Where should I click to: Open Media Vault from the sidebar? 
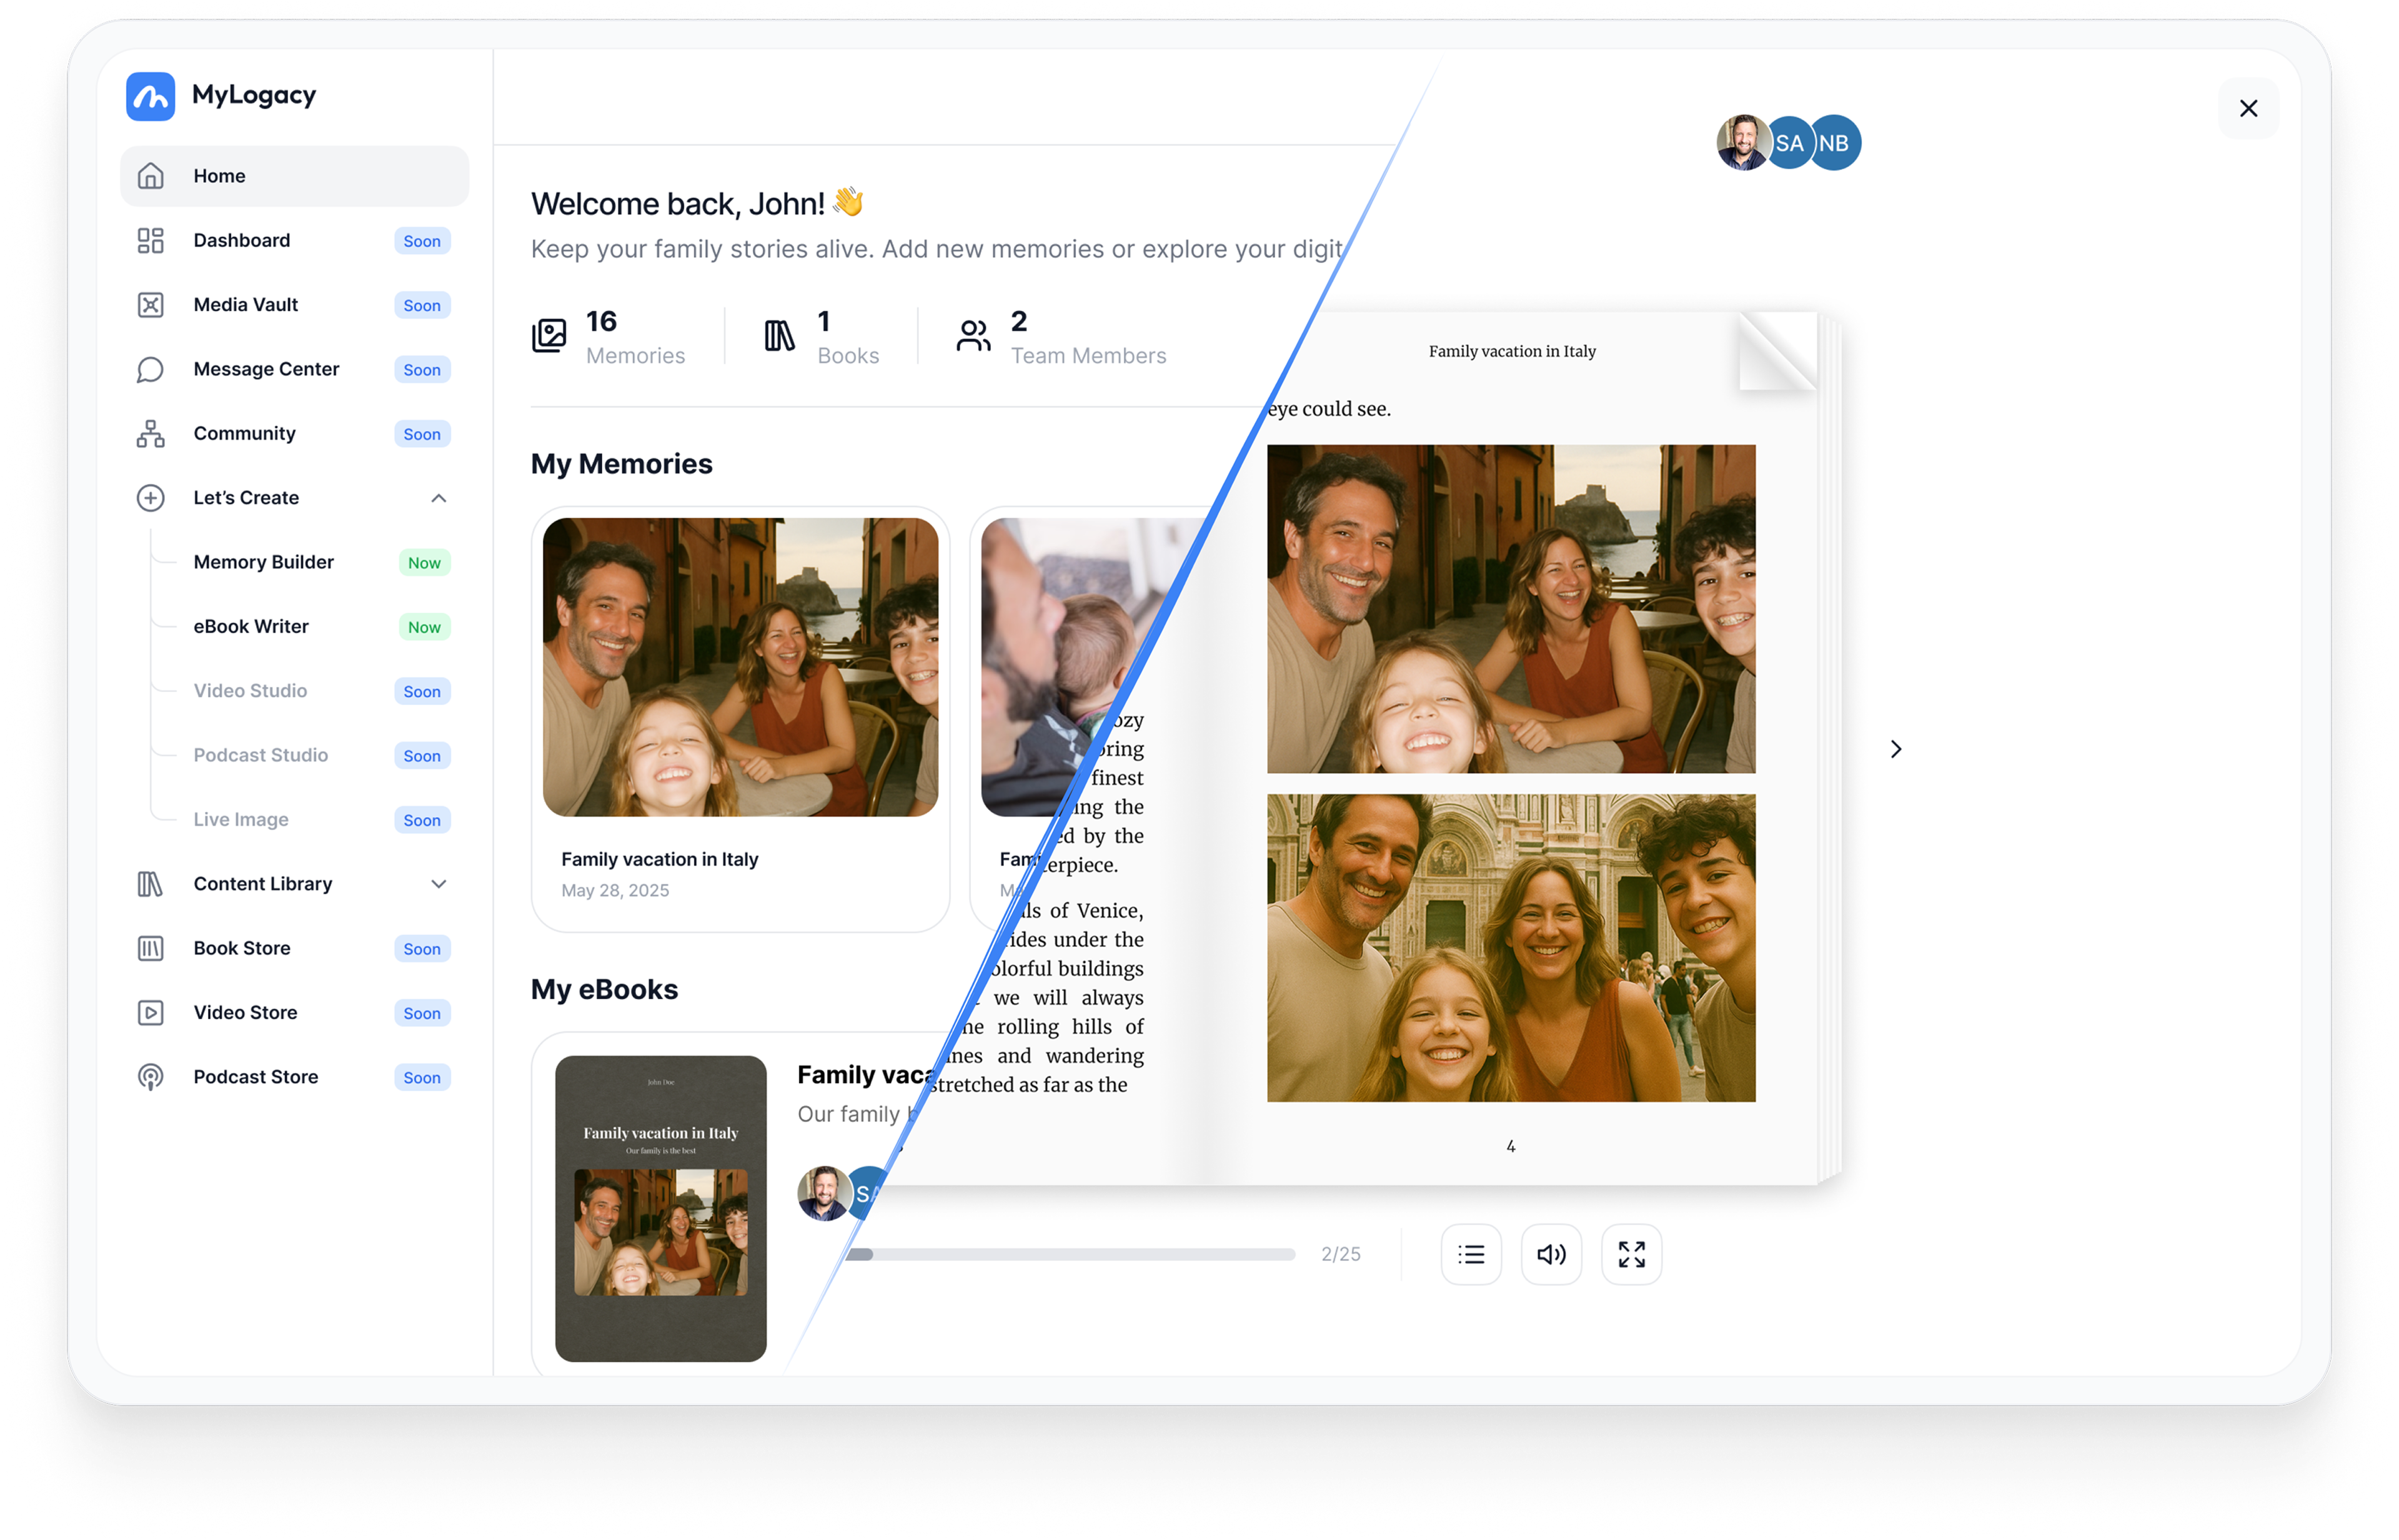(x=245, y=305)
